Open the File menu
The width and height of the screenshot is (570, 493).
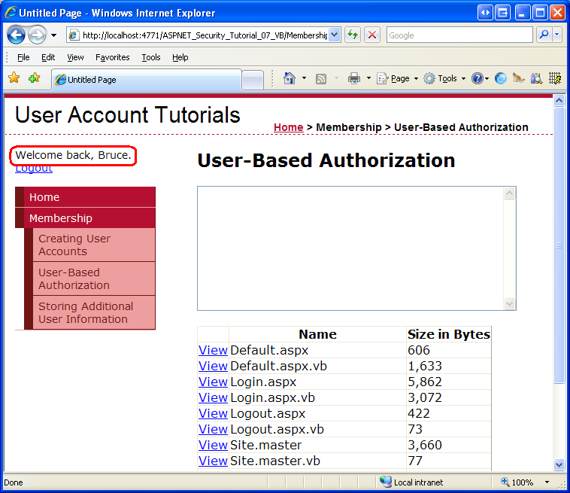23,57
